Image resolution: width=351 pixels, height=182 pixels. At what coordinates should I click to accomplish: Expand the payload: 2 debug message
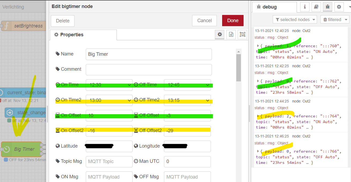tap(258, 116)
